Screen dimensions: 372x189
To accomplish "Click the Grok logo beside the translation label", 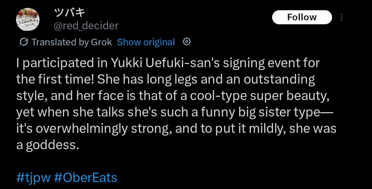I will point(23,42).
